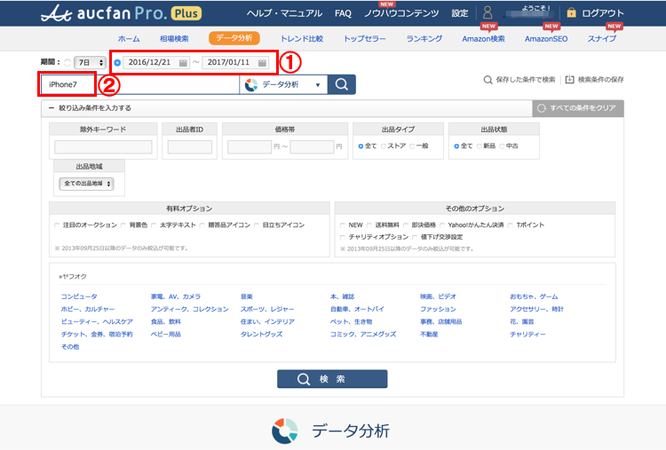This screenshot has height=450, width=666.
Task: Check the 送料無料 option checkbox
Action: 369,225
